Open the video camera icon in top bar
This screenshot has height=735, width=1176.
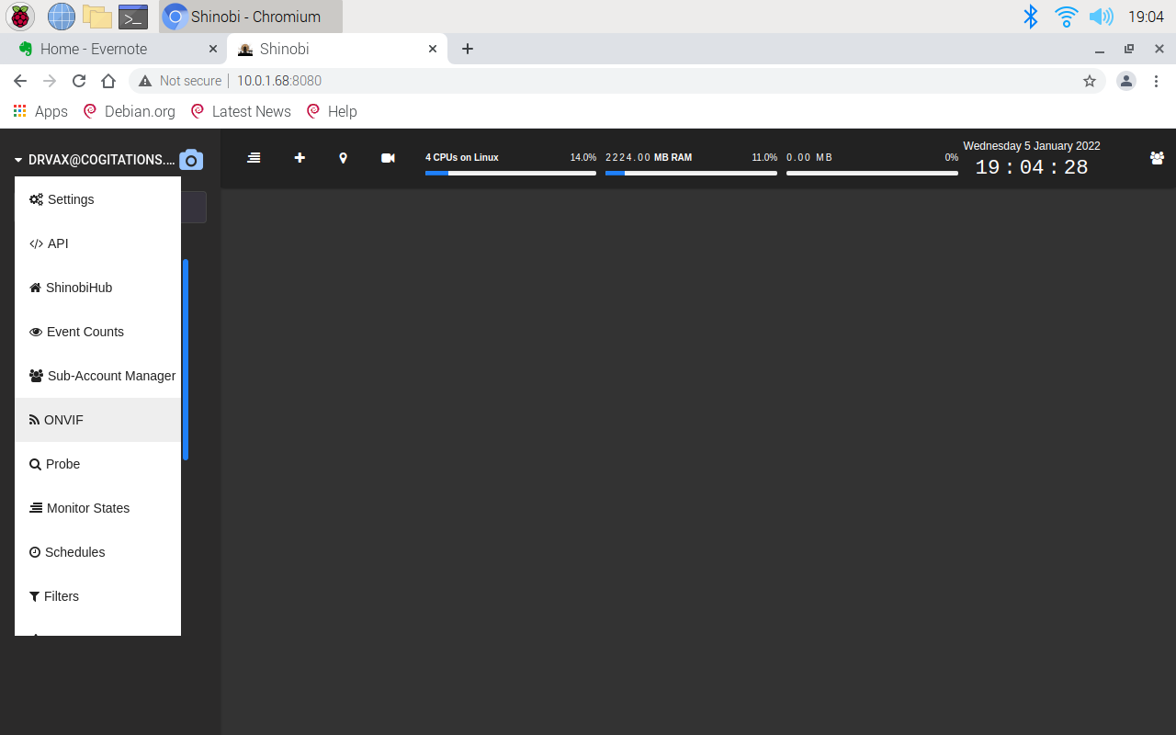click(x=388, y=158)
